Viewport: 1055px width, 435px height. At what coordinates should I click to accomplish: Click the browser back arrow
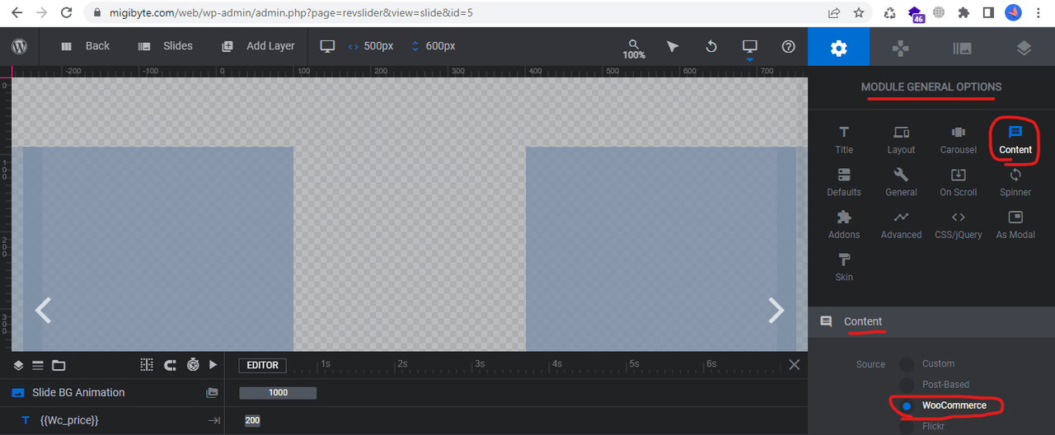tap(18, 13)
